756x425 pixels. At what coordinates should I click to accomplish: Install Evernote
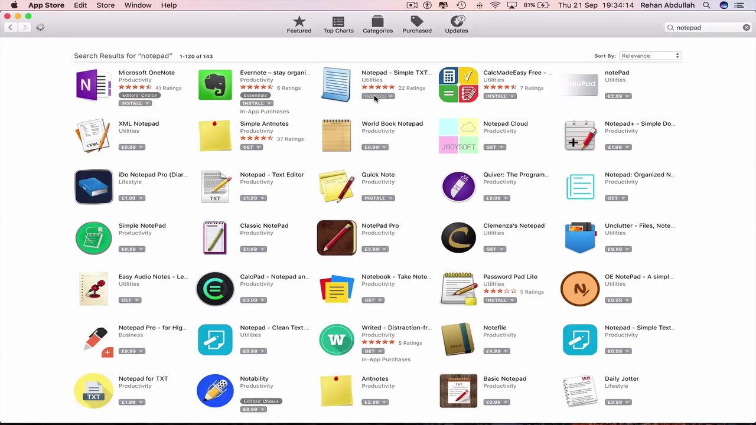tap(253, 103)
